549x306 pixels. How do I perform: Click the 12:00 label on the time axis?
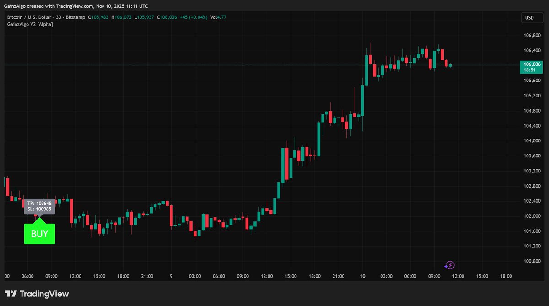tap(75, 276)
